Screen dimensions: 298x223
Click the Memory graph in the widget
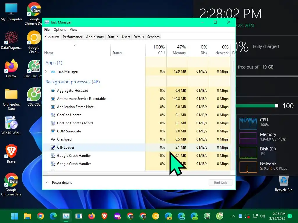[248, 138]
